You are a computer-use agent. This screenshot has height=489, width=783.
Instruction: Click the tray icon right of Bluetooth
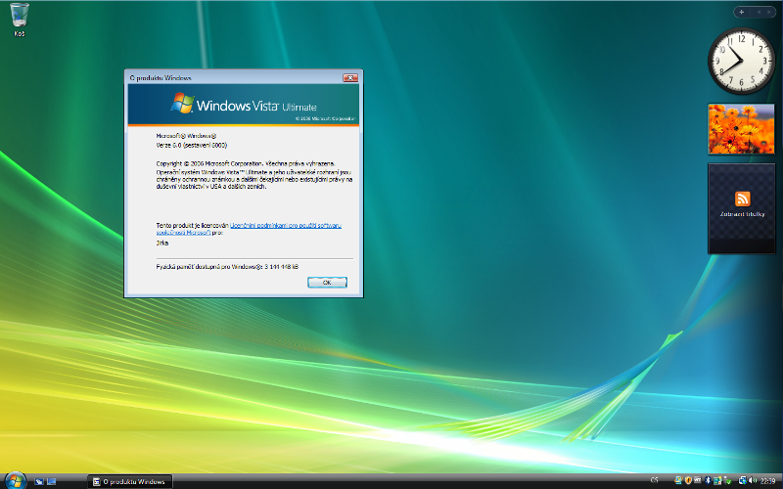[x=717, y=480]
